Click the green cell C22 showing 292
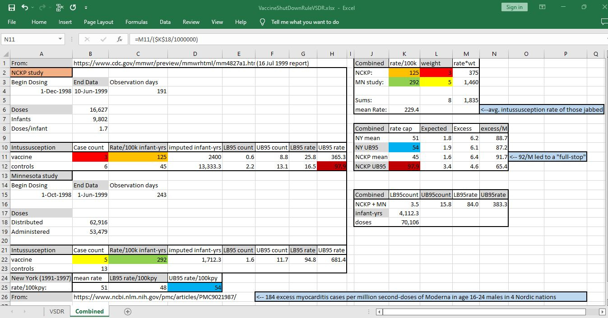Image resolution: width=608 pixels, height=318 pixels. pyautogui.click(x=138, y=260)
